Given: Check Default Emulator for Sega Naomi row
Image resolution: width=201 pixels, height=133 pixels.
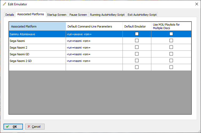Looking at the screenshot, I should pyautogui.click(x=137, y=41).
